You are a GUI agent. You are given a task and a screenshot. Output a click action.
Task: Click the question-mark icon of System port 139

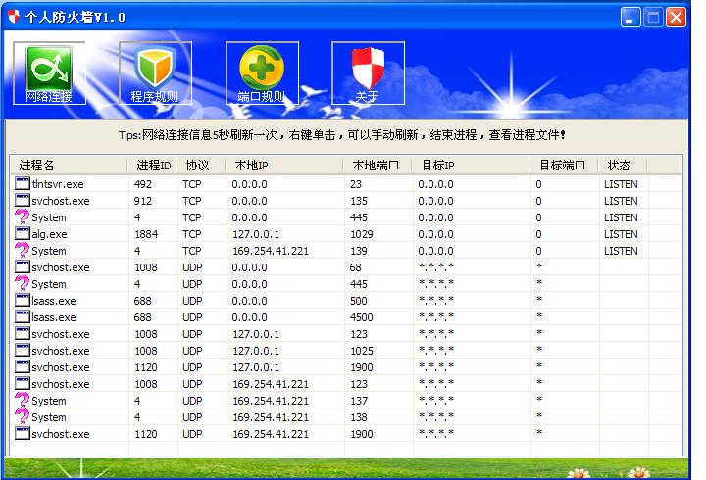click(22, 250)
